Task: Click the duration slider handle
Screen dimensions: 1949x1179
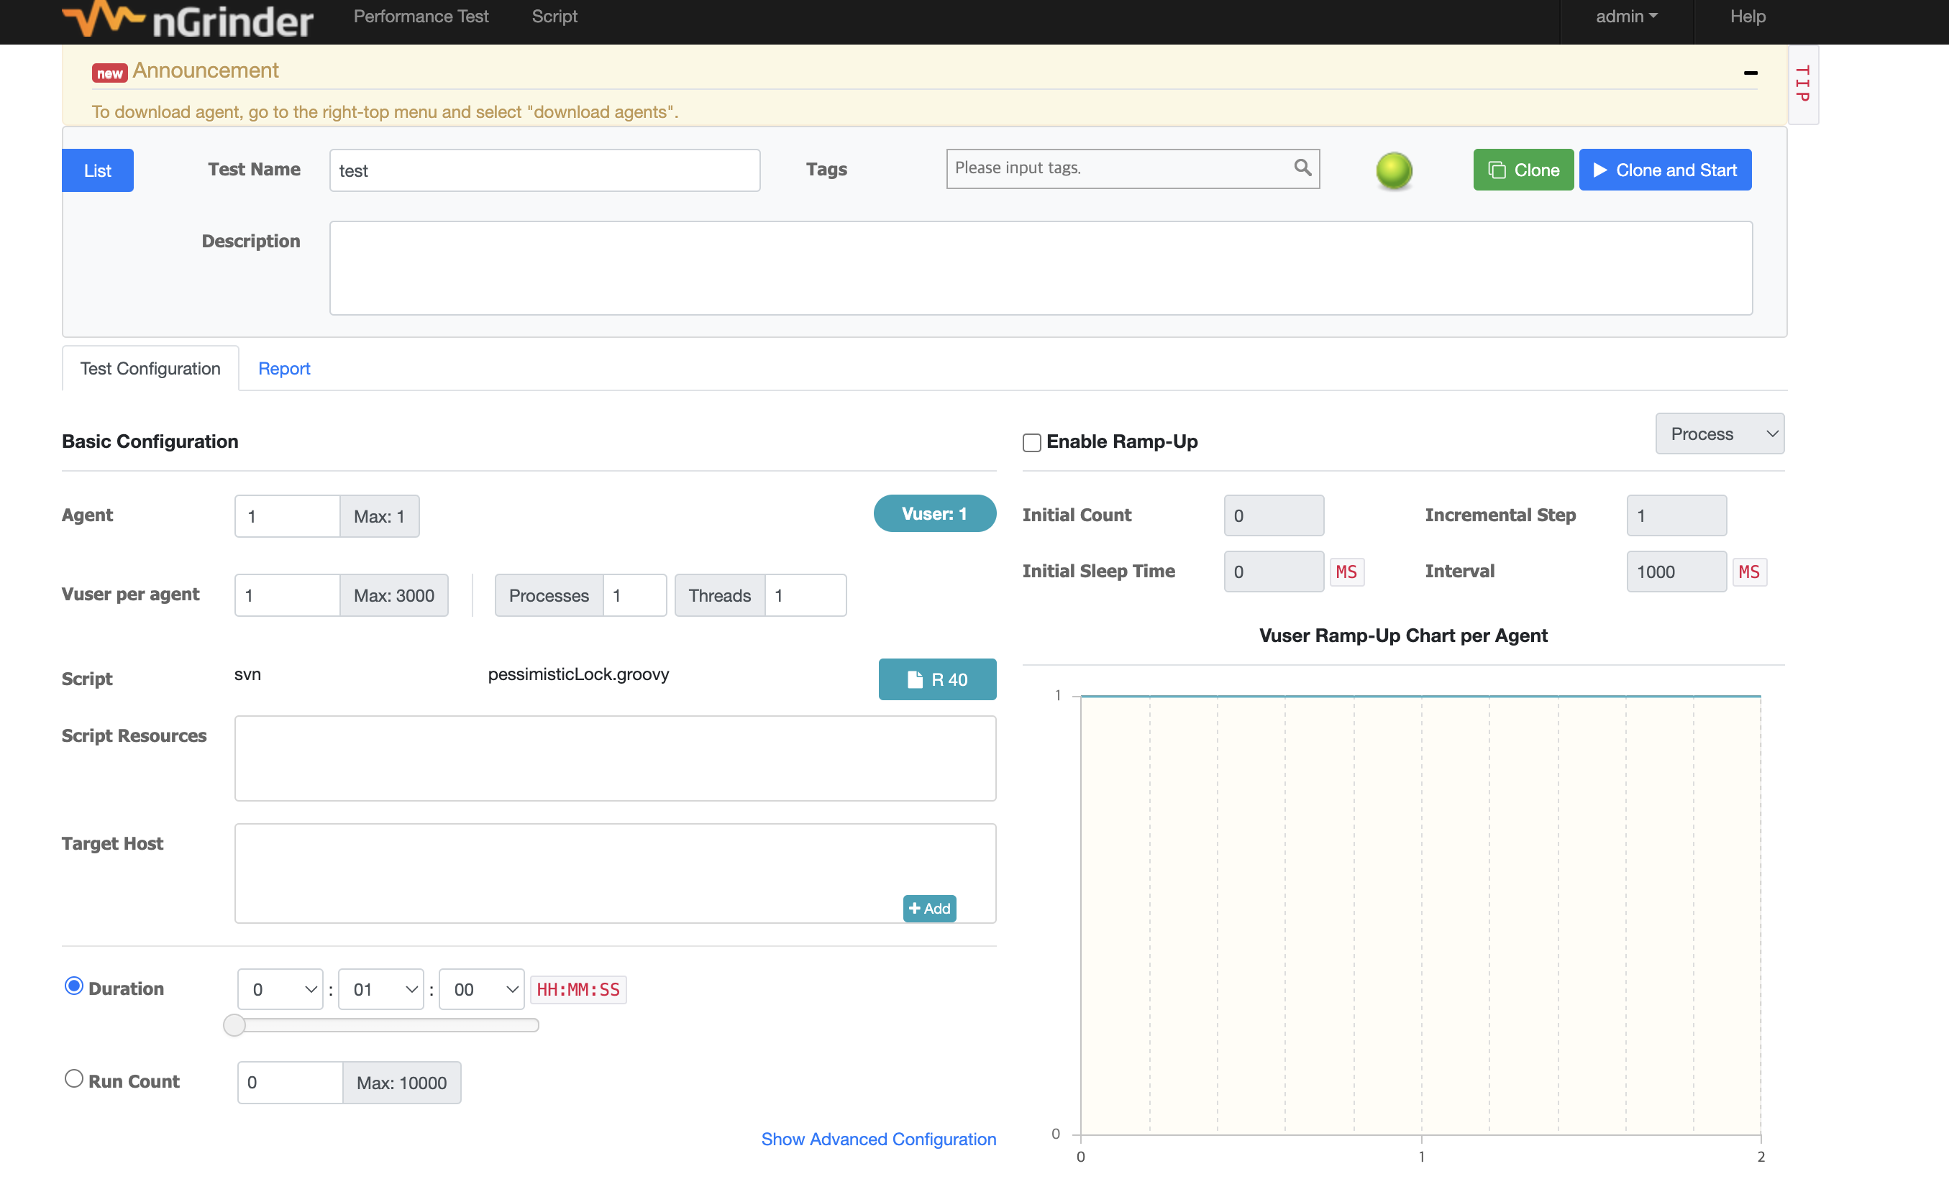Action: (234, 1025)
